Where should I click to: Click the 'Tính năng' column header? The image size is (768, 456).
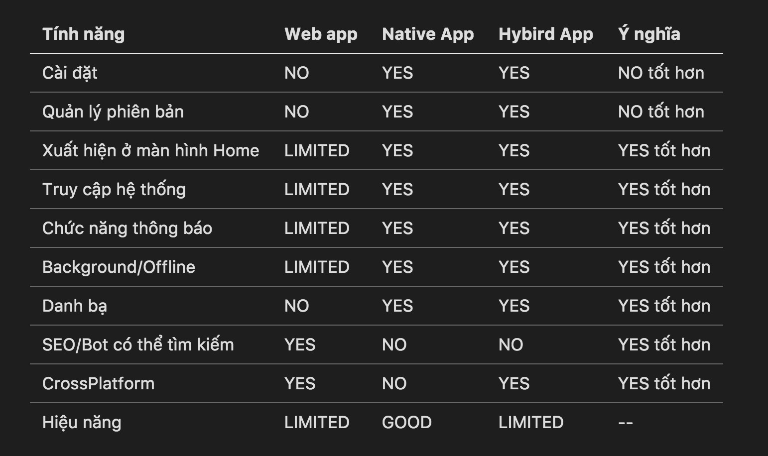point(83,34)
